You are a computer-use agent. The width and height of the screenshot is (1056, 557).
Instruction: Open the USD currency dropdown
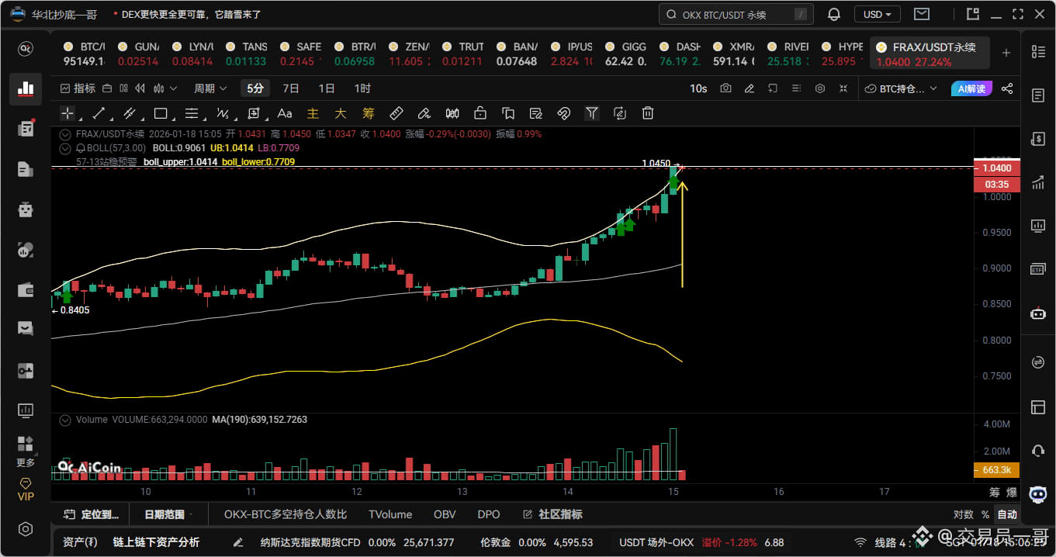click(x=877, y=13)
